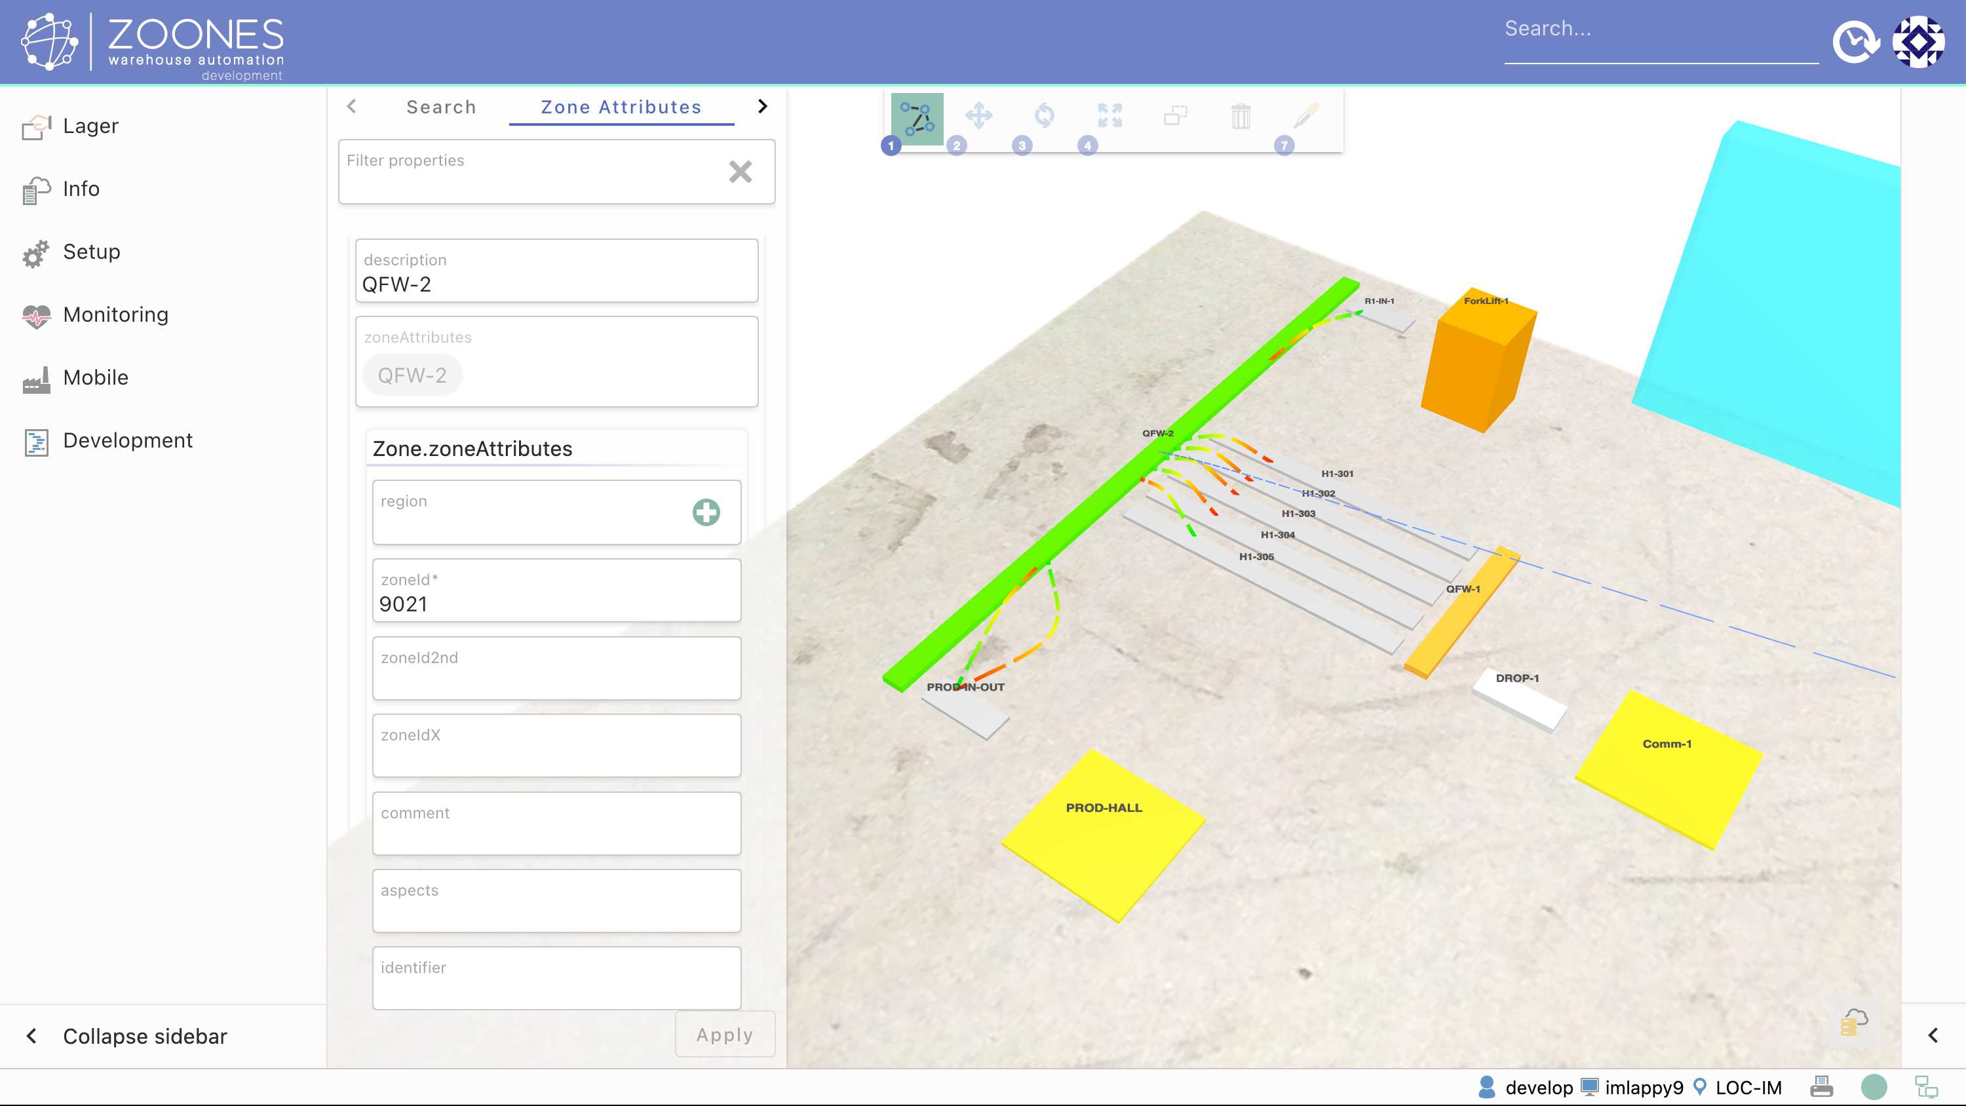Pick the scale expand-arrows tool
The height and width of the screenshot is (1106, 1966).
click(x=1109, y=116)
